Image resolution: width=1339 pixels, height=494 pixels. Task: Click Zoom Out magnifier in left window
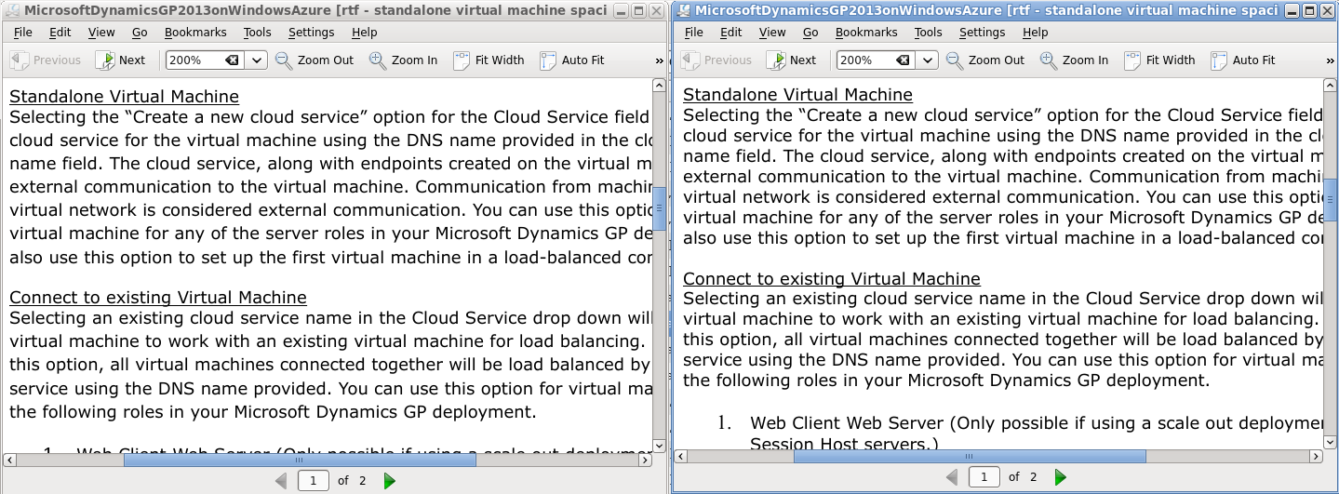pos(285,60)
